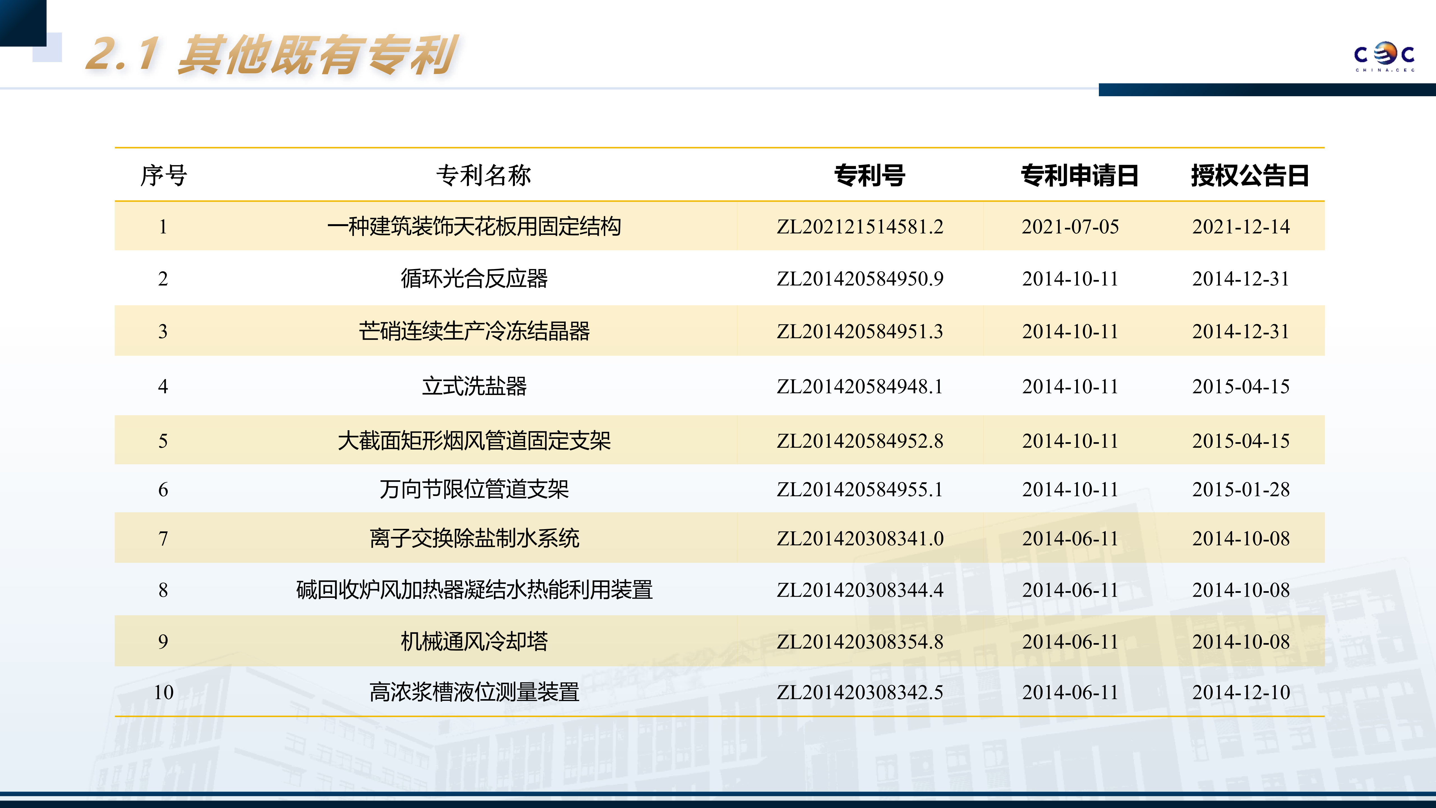
Task: Click the 专利名称 column header
Action: click(483, 176)
